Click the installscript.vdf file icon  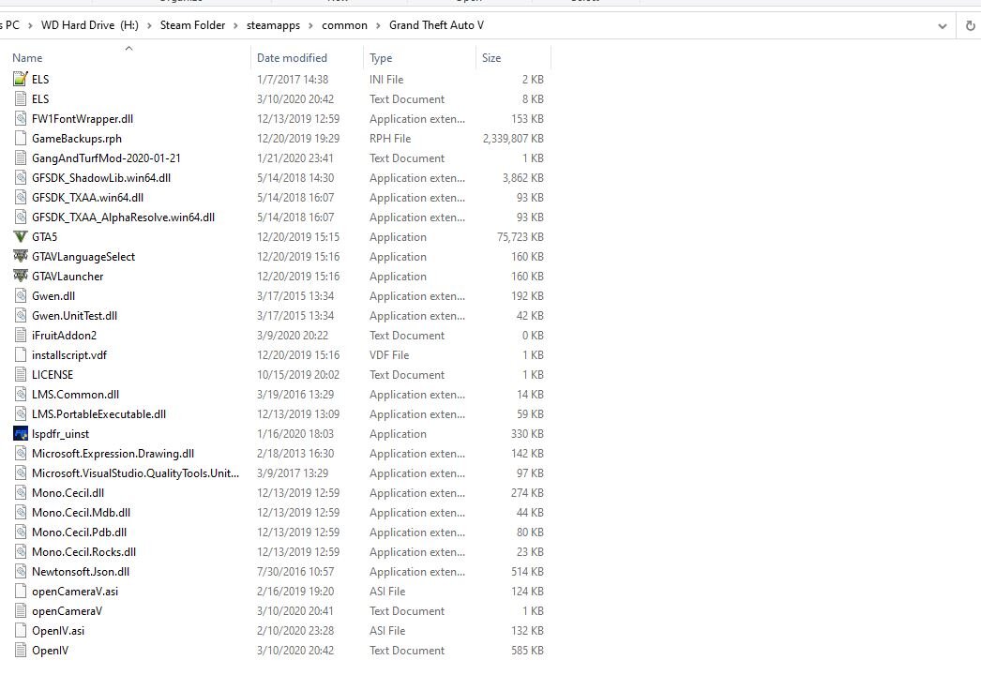click(21, 354)
